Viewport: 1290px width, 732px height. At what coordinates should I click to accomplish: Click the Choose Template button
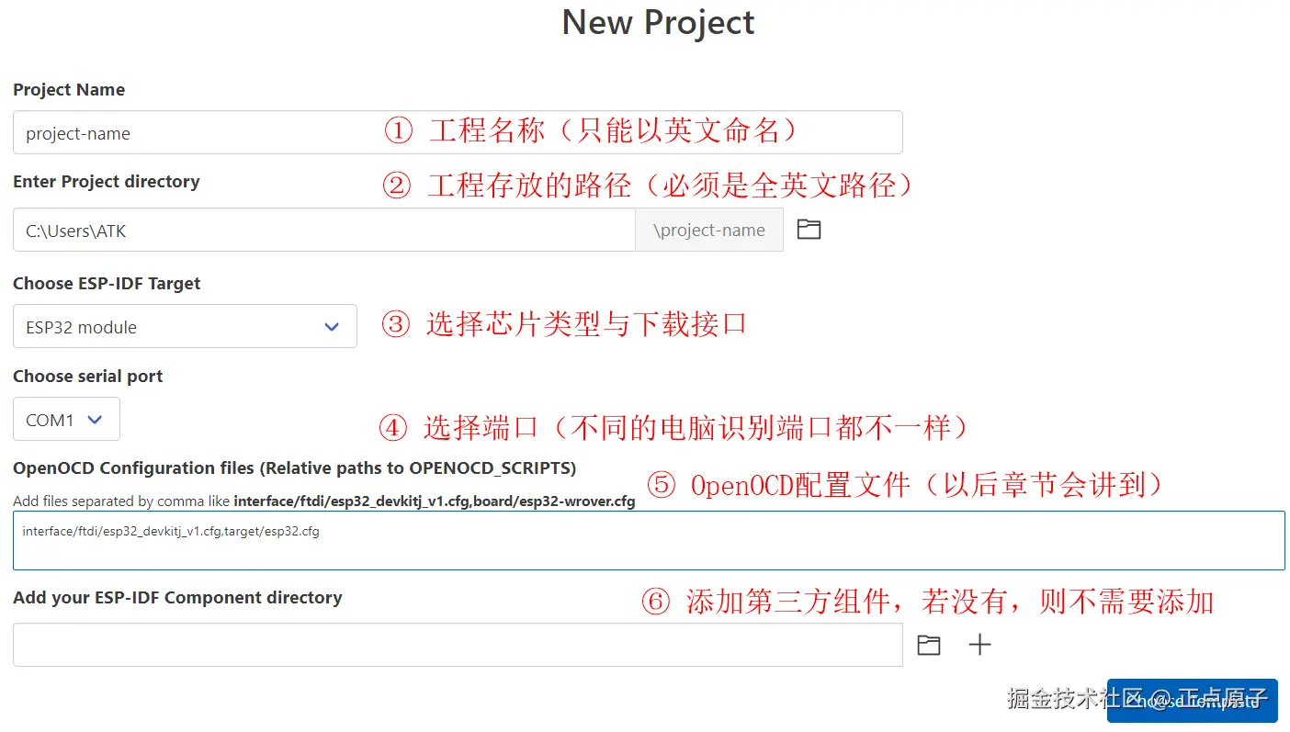pos(1193,701)
